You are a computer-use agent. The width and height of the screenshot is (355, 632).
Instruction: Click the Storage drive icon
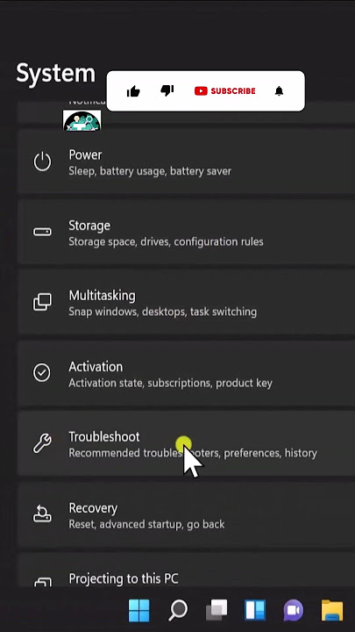(x=42, y=232)
